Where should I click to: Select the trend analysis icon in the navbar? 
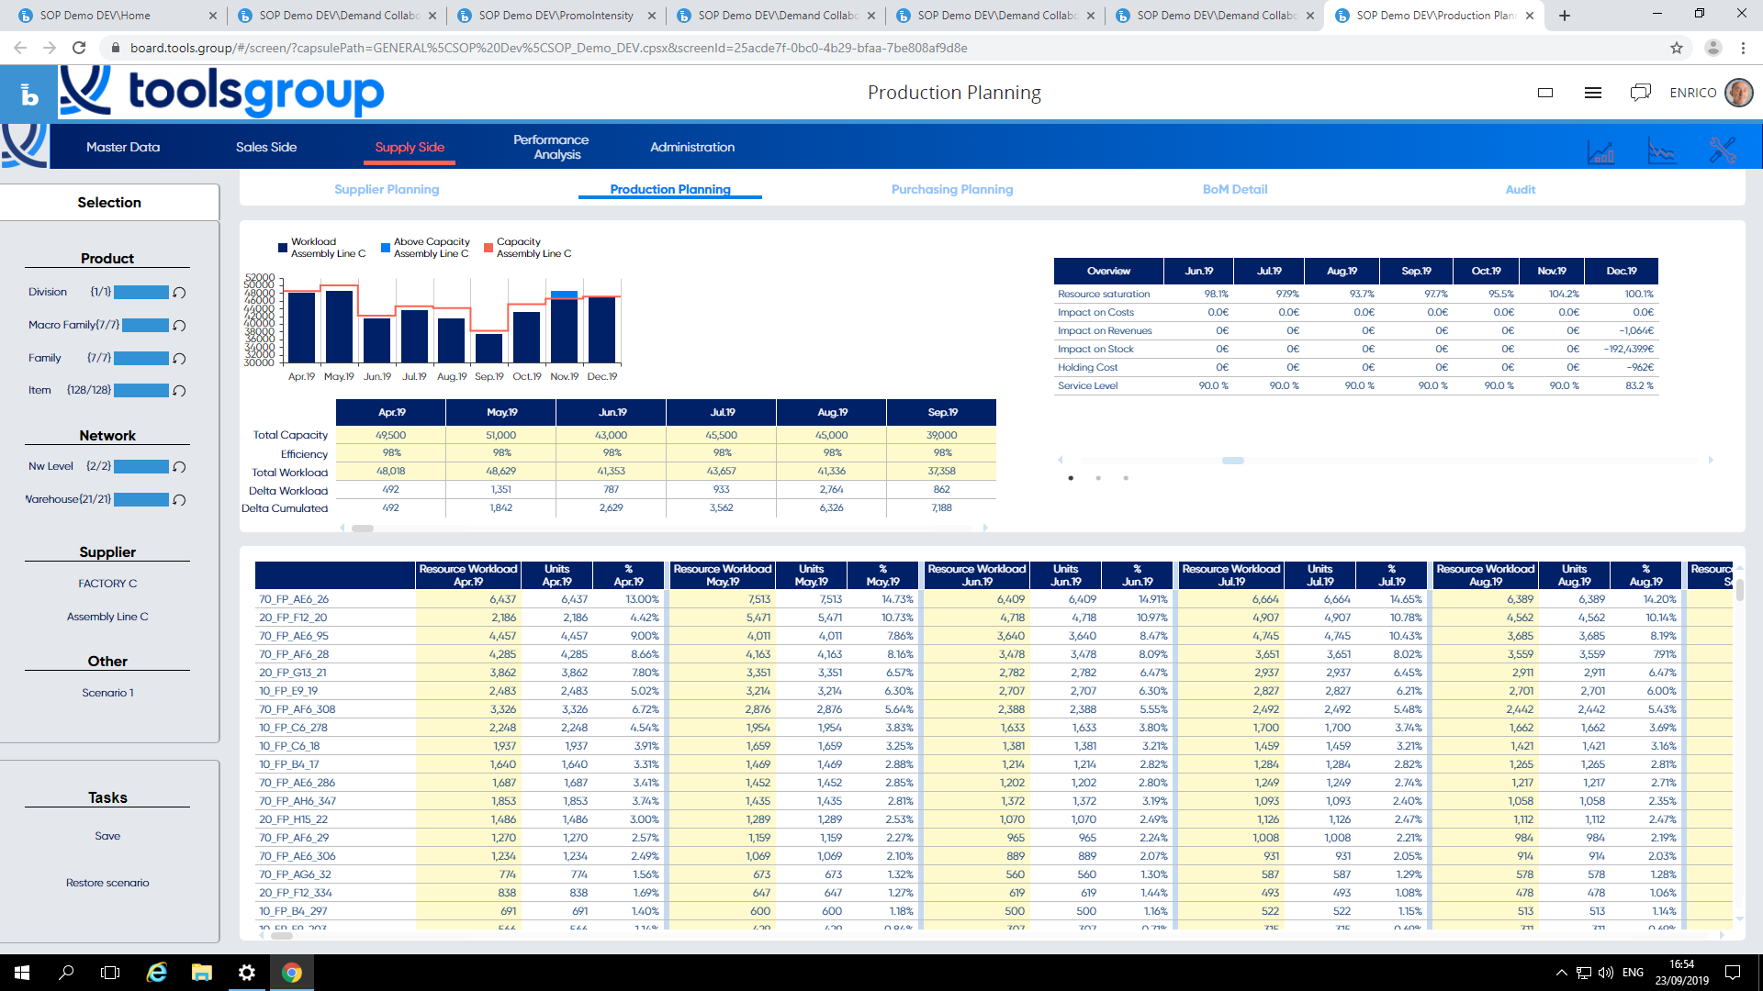pos(1662,152)
